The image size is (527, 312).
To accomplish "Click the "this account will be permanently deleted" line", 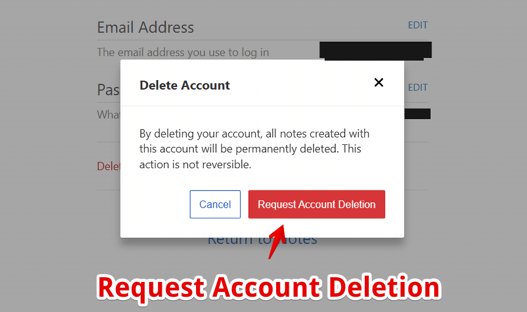I will (x=250, y=149).
